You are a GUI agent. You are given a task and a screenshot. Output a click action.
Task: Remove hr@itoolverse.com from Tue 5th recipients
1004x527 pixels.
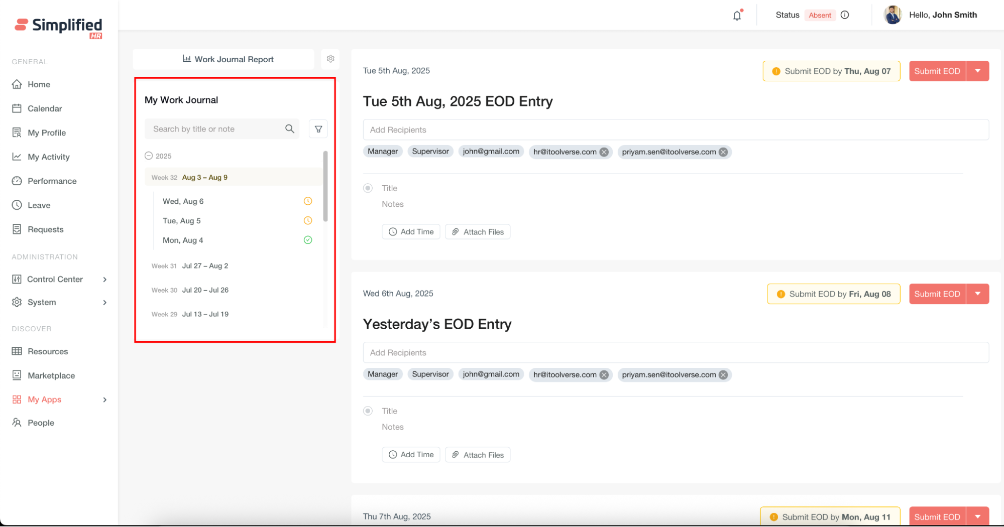[x=604, y=152]
